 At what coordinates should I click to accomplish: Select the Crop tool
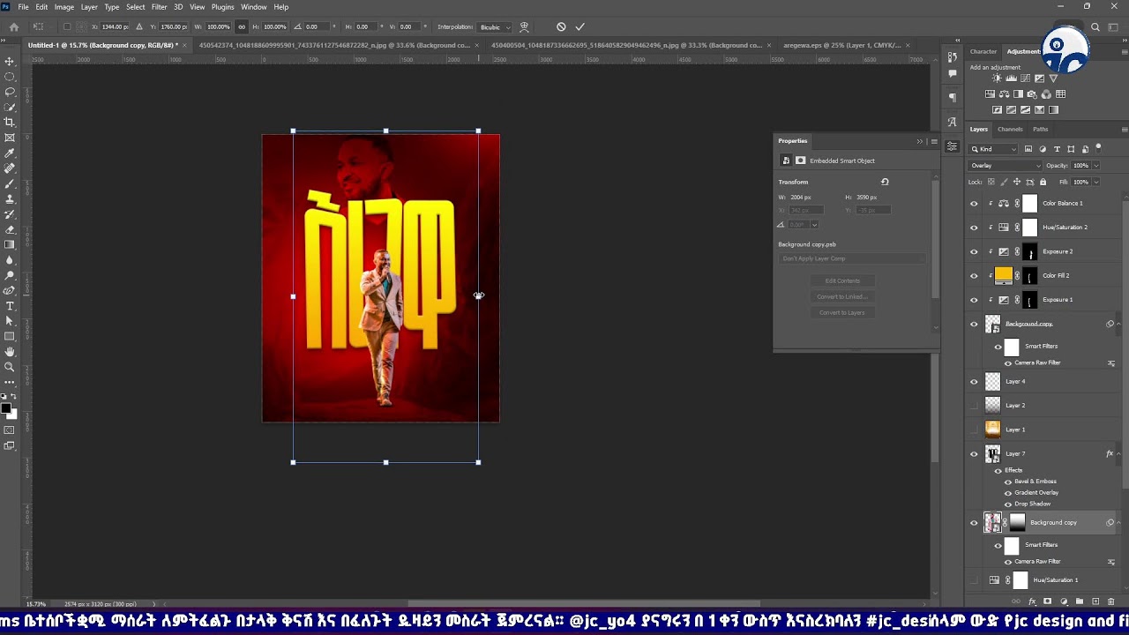(x=10, y=122)
